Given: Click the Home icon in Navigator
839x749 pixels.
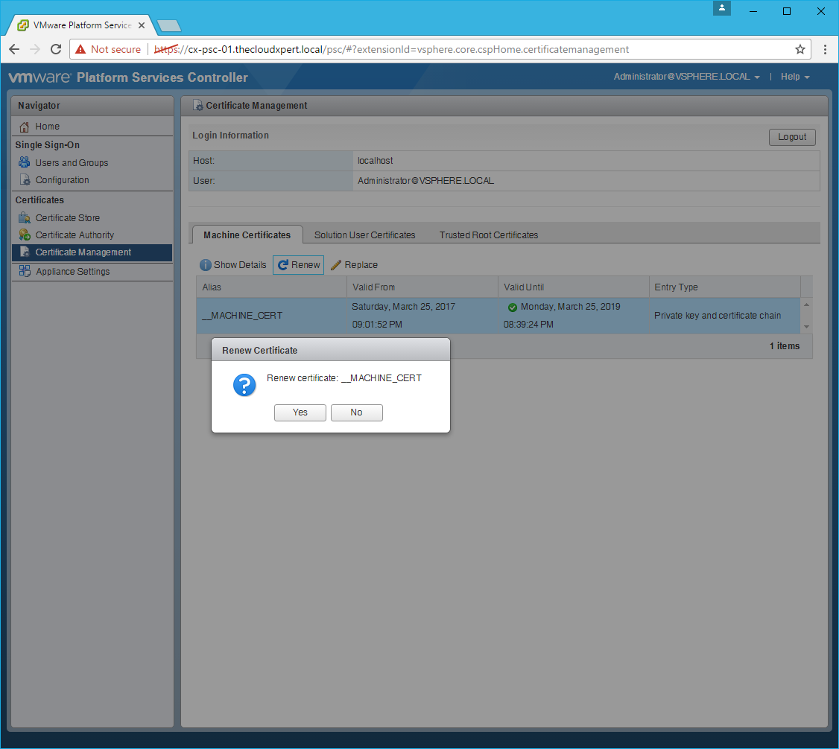Looking at the screenshot, I should tap(25, 127).
